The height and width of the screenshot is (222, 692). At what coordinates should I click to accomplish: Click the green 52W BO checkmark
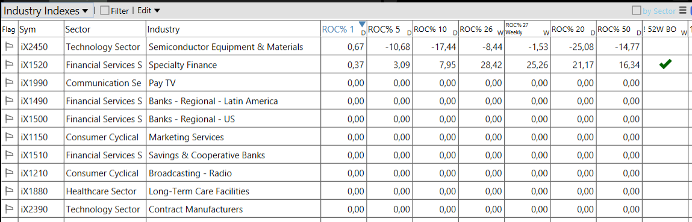pyautogui.click(x=666, y=65)
